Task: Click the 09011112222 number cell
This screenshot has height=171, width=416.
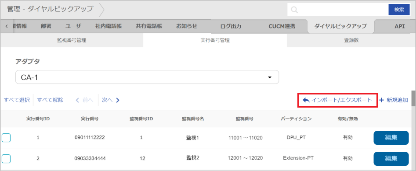Action: click(90, 138)
